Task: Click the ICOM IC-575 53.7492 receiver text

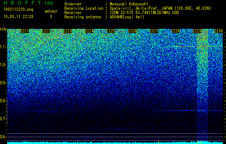Action: tap(144, 13)
